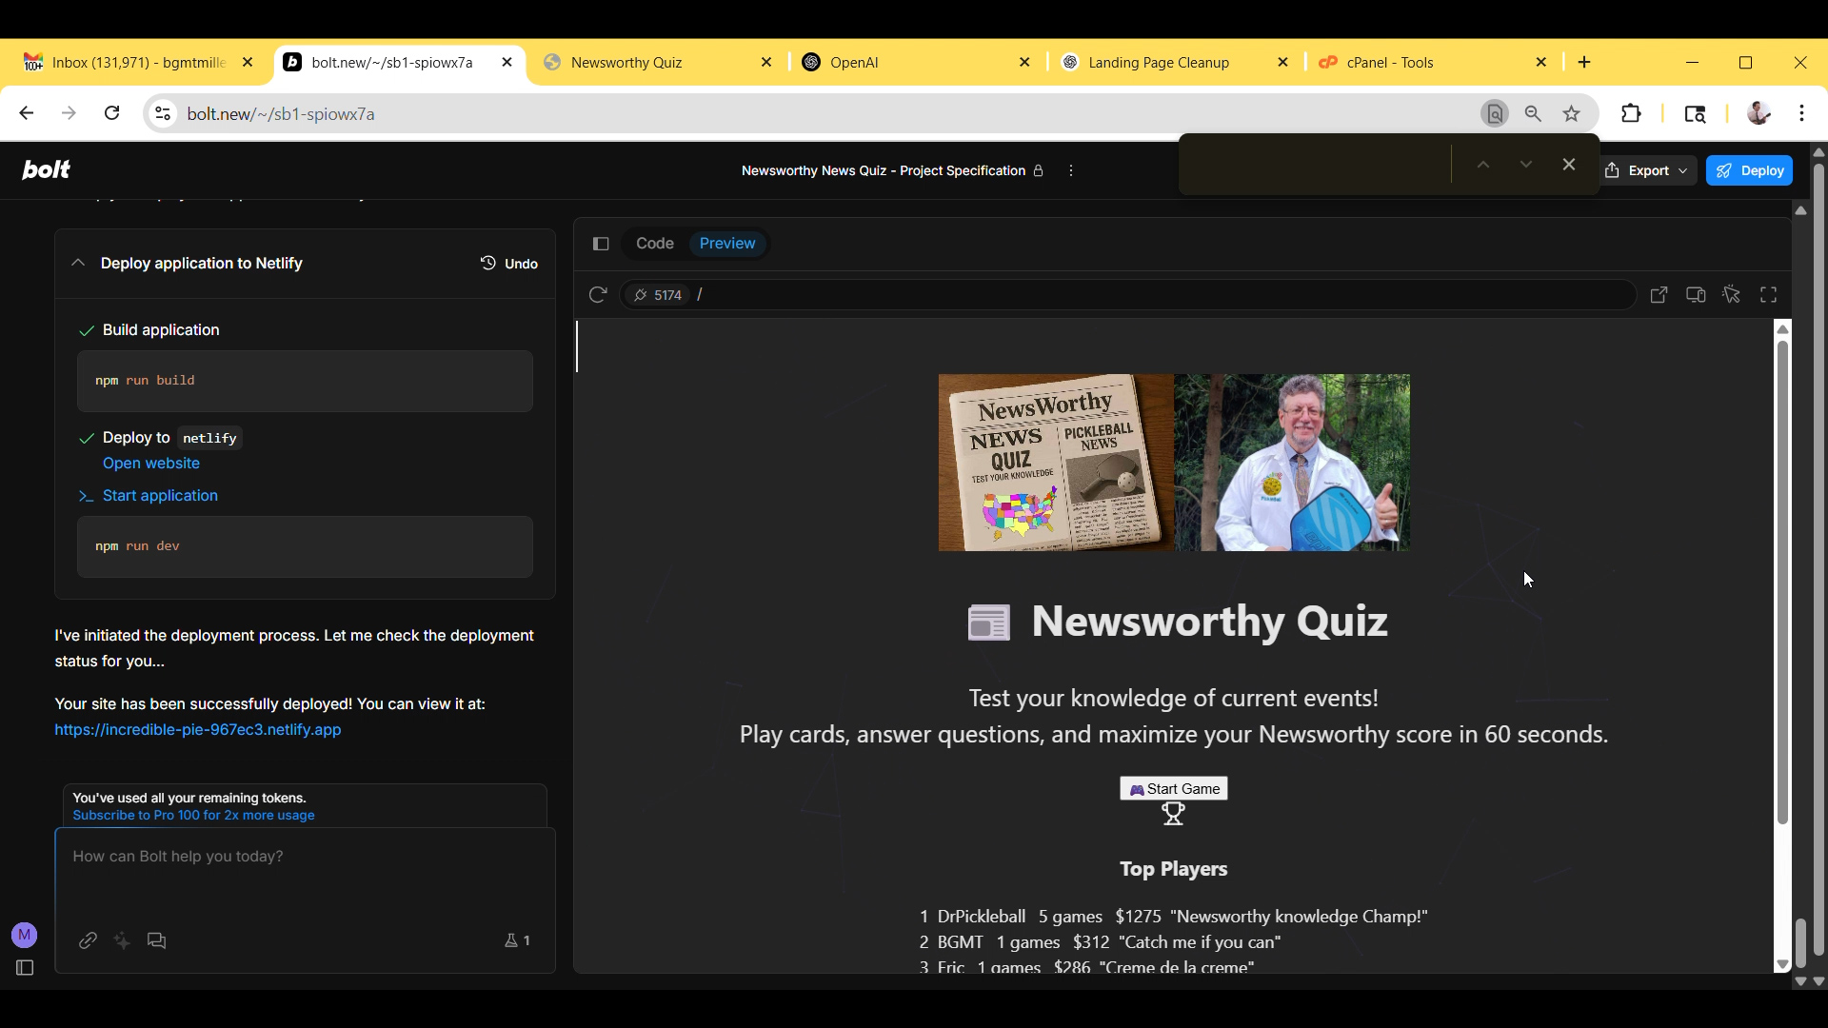Open project title three-dot menu
Screen dimensions: 1828x1028
pyautogui.click(x=1071, y=170)
